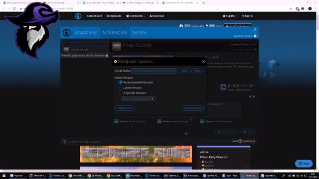Viewport: 319px width, 179px height.
Task: Click the previous news arrow
Action: click(x=250, y=96)
